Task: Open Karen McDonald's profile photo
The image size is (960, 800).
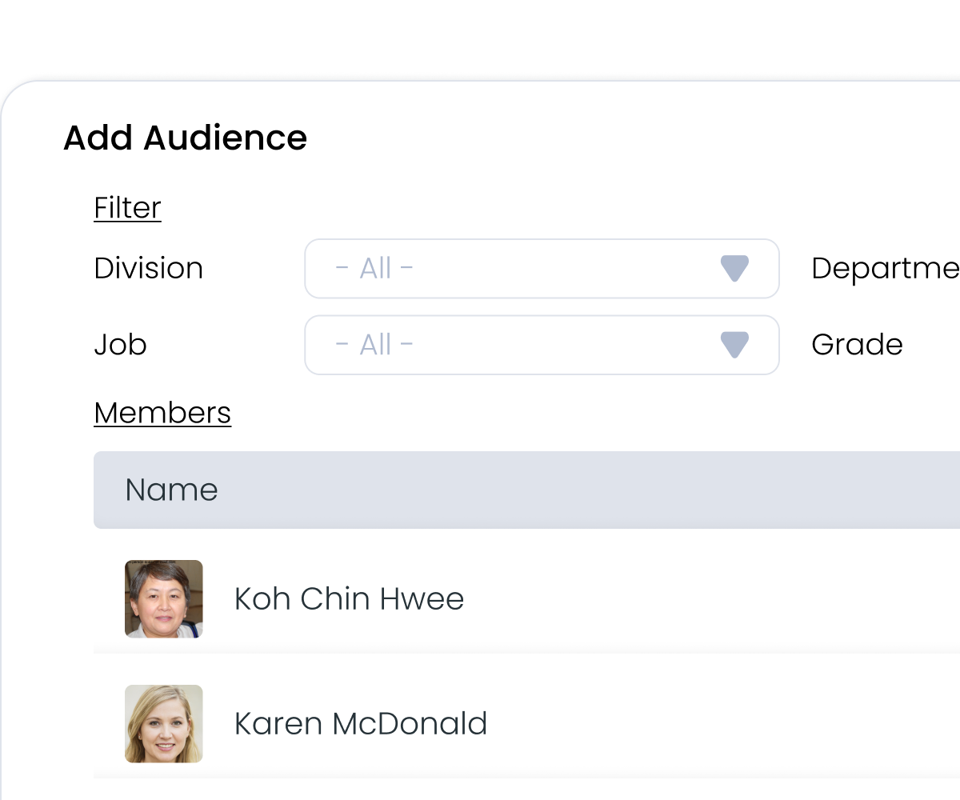Action: point(164,723)
